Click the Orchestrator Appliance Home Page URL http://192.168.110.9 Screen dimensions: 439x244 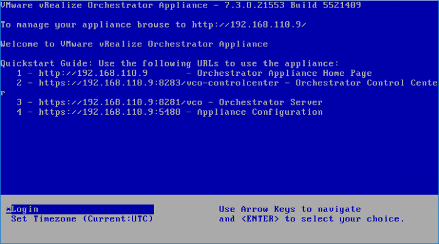click(x=93, y=73)
